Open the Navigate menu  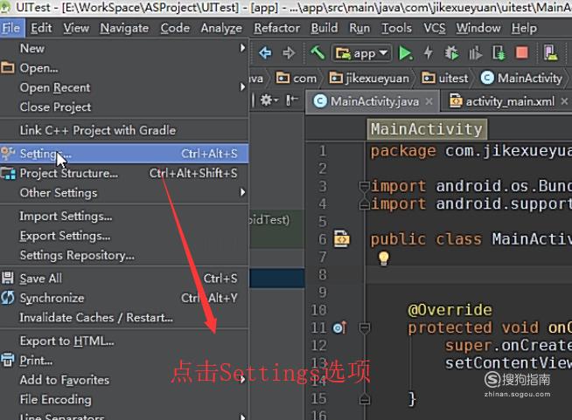tap(124, 28)
